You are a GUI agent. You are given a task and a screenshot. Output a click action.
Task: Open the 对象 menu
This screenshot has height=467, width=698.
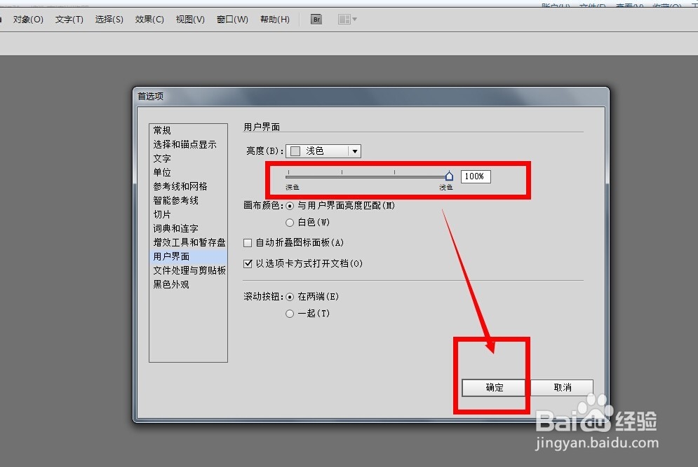point(27,19)
